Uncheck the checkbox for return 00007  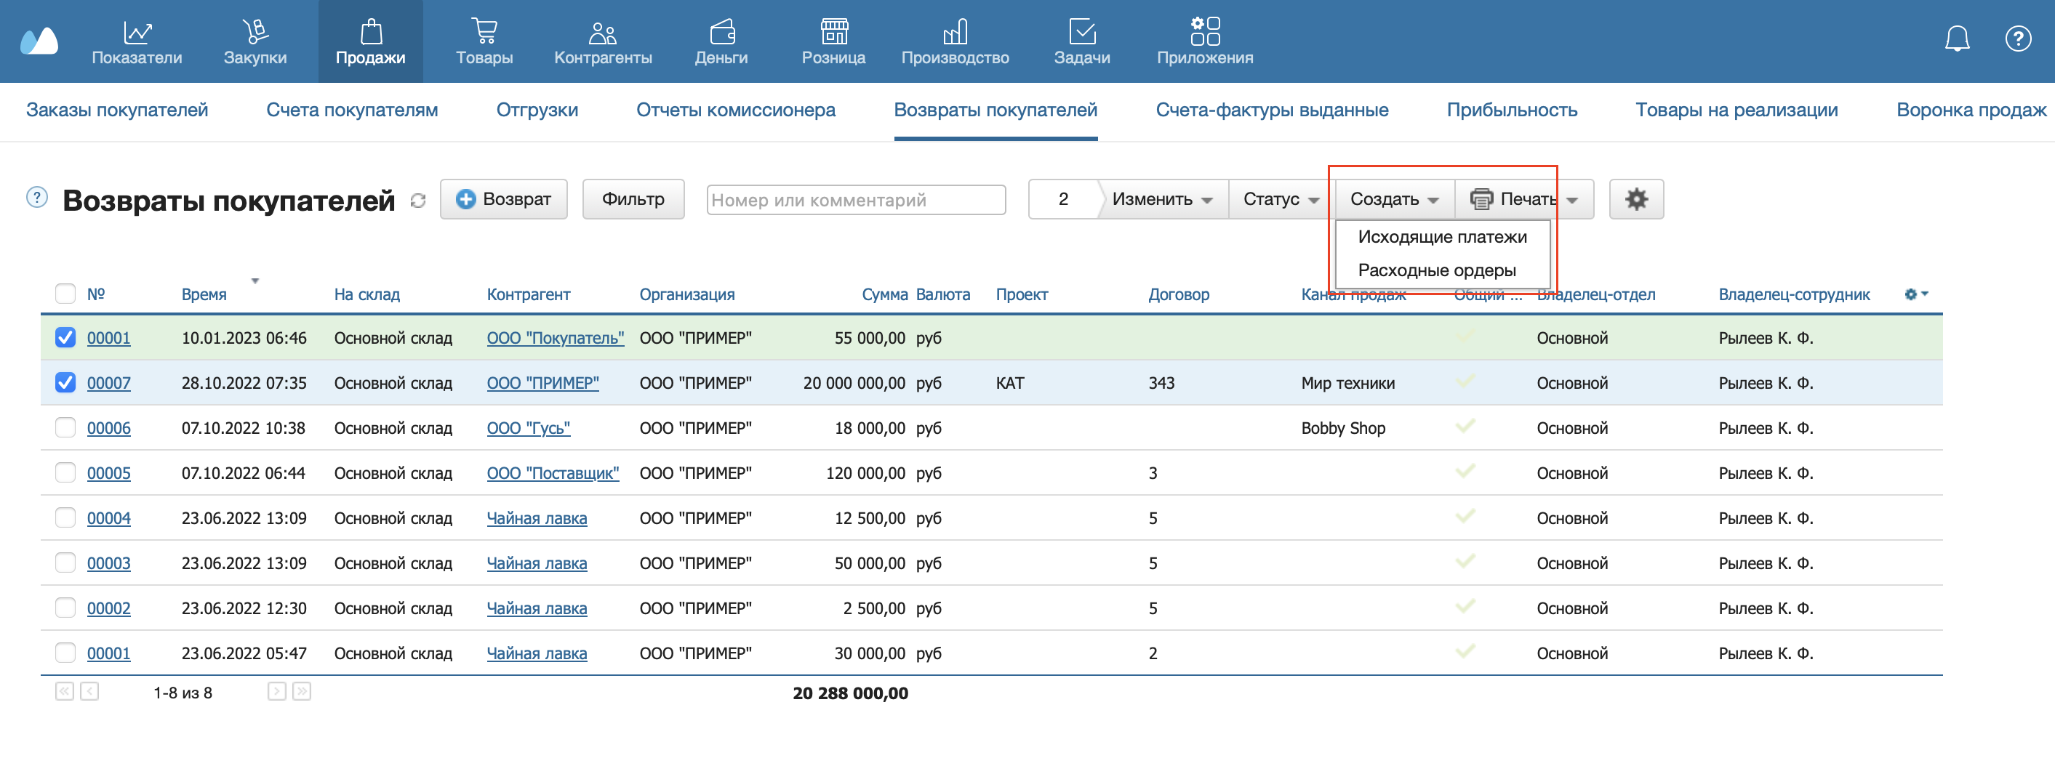click(65, 382)
